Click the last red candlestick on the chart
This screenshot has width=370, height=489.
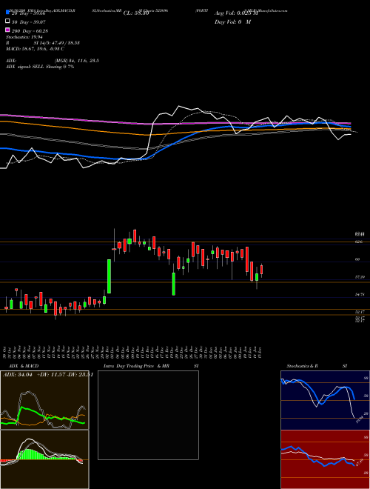click(x=262, y=270)
